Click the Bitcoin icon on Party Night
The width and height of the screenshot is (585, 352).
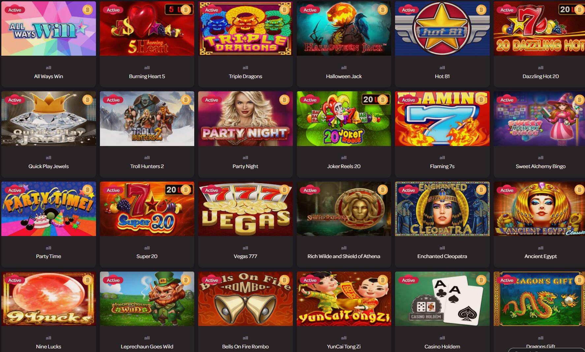tap(284, 100)
